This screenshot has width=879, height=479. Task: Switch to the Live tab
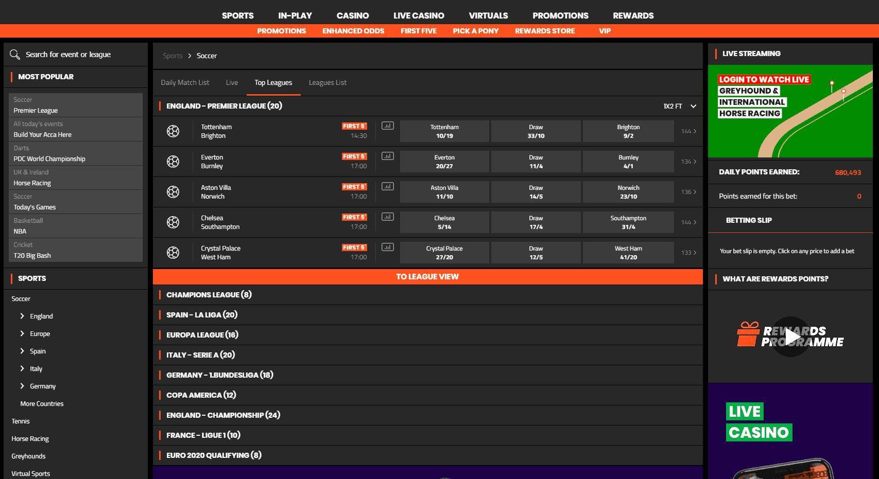click(x=232, y=82)
